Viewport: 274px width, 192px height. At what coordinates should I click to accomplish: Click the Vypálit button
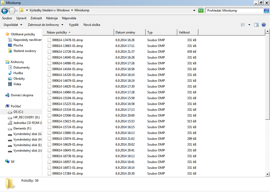pyautogui.click(x=74, y=25)
